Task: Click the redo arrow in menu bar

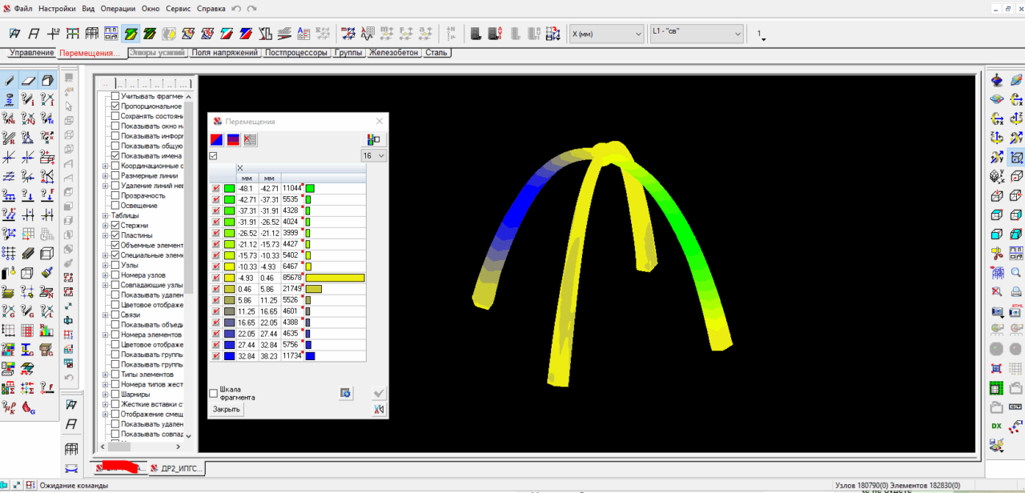Action: click(x=252, y=8)
